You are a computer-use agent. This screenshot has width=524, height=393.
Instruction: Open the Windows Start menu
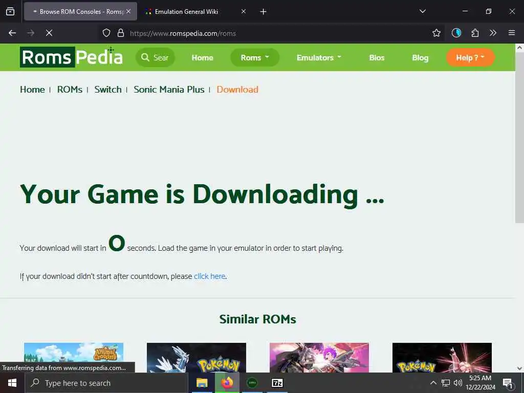point(12,383)
